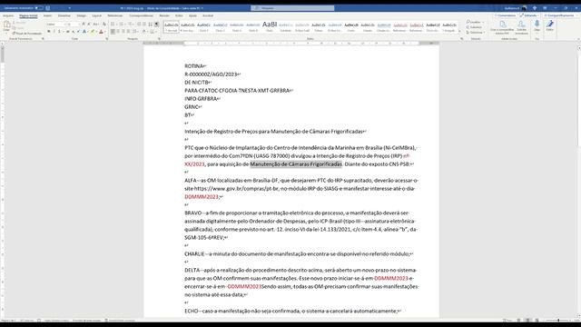Viewport: 581px width, 327px height.
Task: Click Substituir in the Edição group
Action: tap(474, 27)
